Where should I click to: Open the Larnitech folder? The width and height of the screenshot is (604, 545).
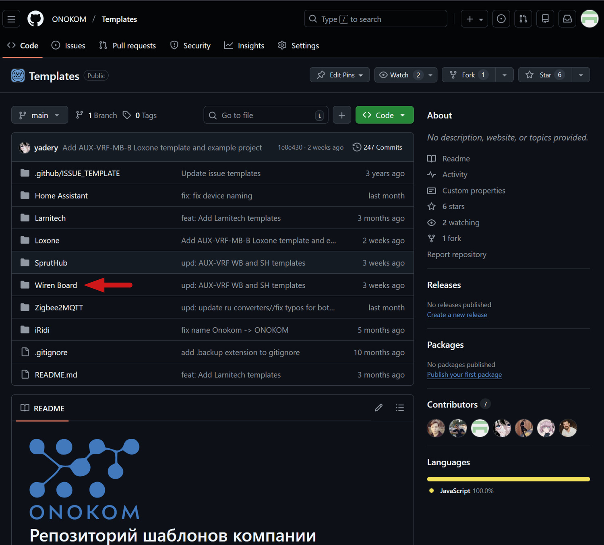pyautogui.click(x=50, y=218)
